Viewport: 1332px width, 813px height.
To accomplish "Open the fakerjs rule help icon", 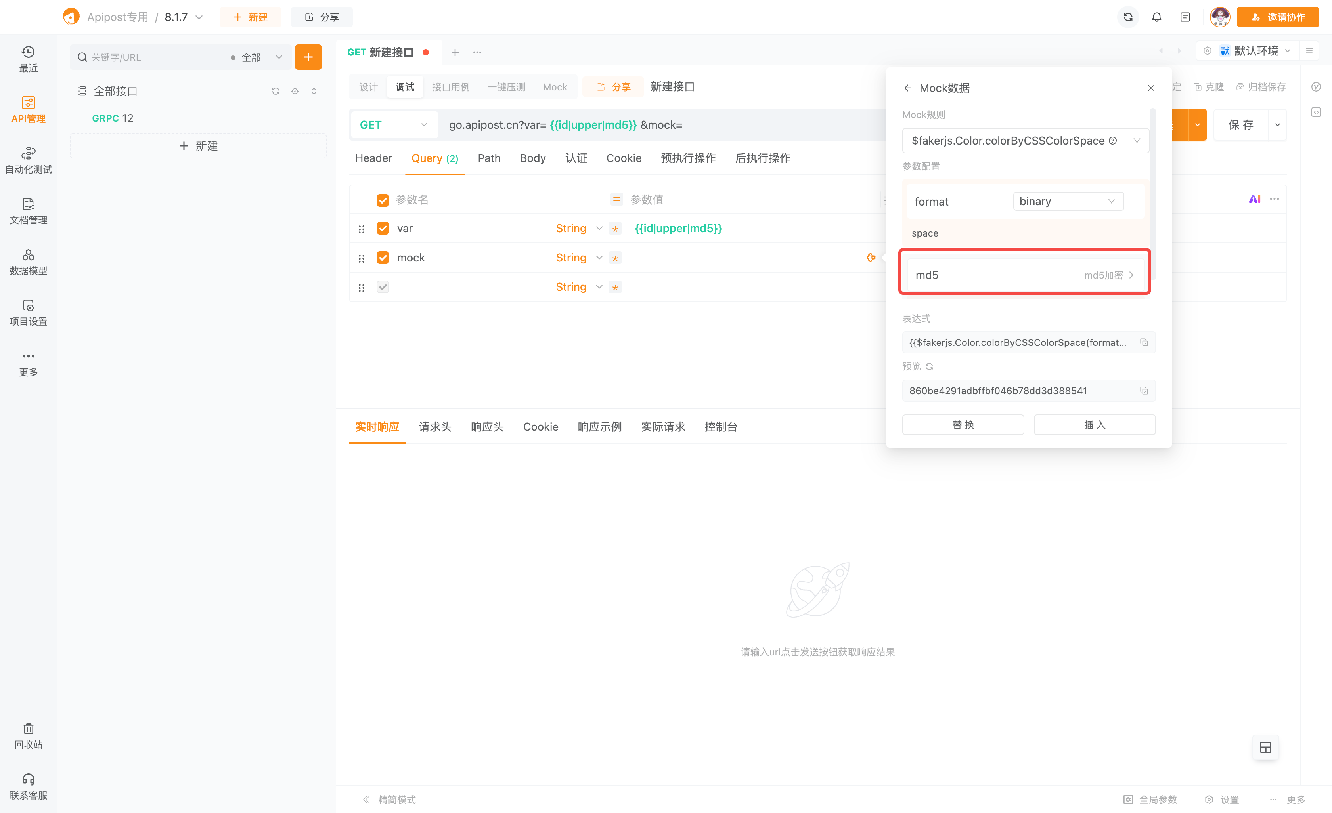I will pos(1112,140).
